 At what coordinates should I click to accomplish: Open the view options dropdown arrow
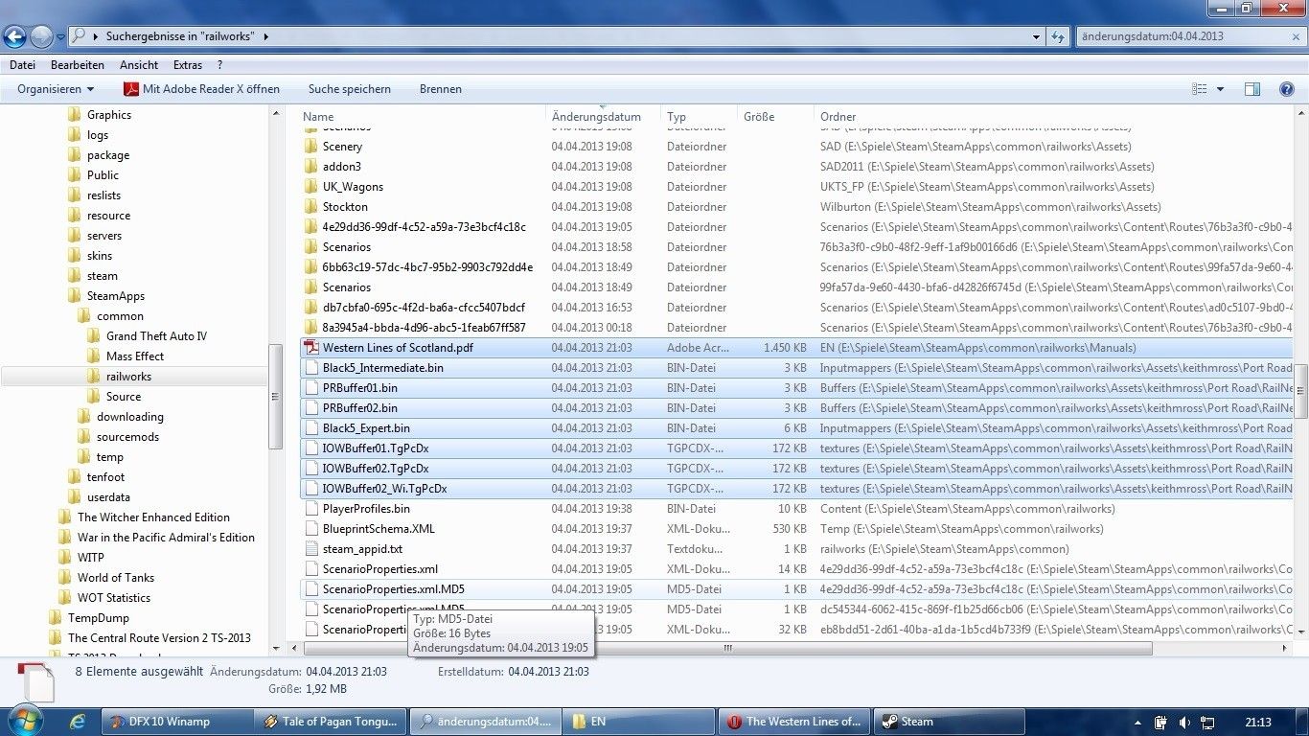pyautogui.click(x=1220, y=89)
